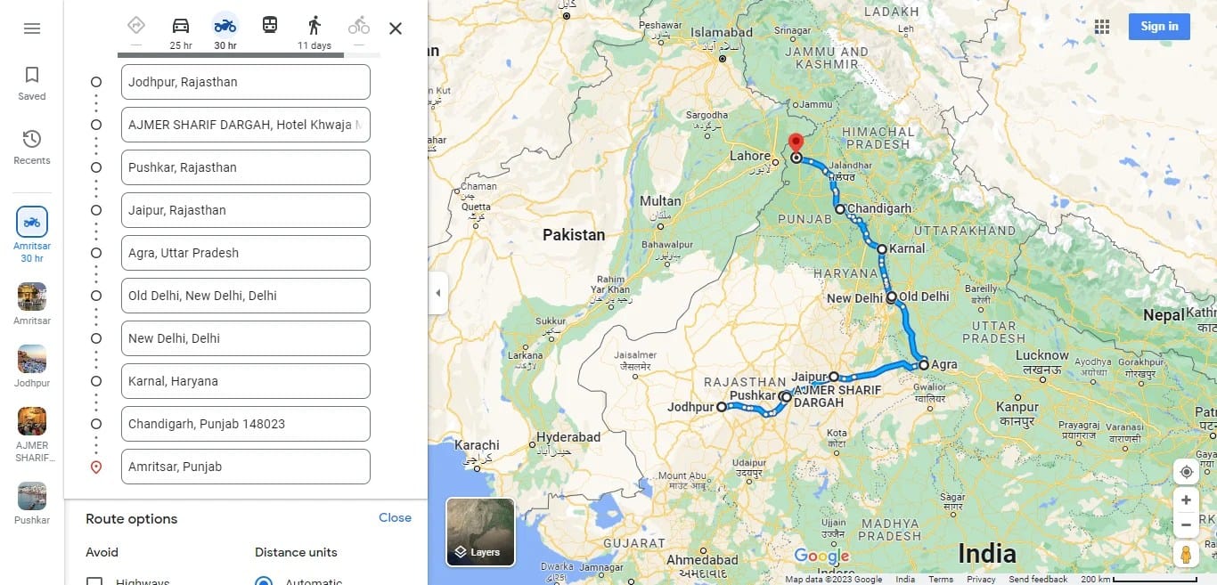Open the Recents history panel
Image resolution: width=1217 pixels, height=585 pixels.
click(x=32, y=147)
